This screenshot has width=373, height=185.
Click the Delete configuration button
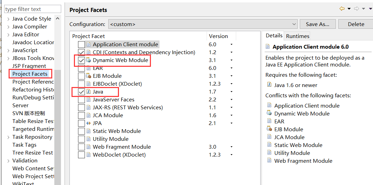pyautogui.click(x=356, y=24)
